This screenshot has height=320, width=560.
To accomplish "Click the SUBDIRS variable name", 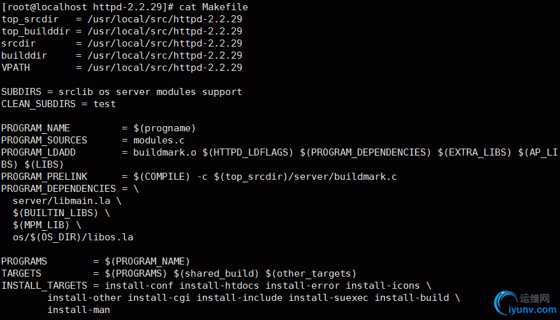I will [x=22, y=92].
